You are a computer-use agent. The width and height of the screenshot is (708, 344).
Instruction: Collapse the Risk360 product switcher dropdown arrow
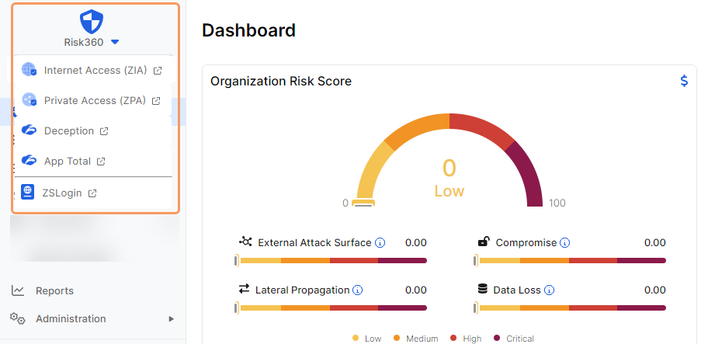click(x=115, y=42)
